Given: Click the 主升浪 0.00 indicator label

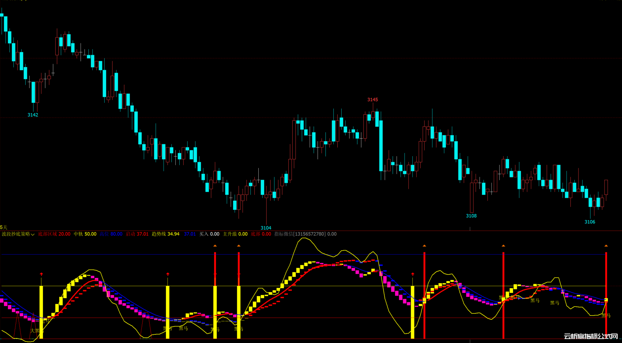Looking at the screenshot, I should pos(235,234).
